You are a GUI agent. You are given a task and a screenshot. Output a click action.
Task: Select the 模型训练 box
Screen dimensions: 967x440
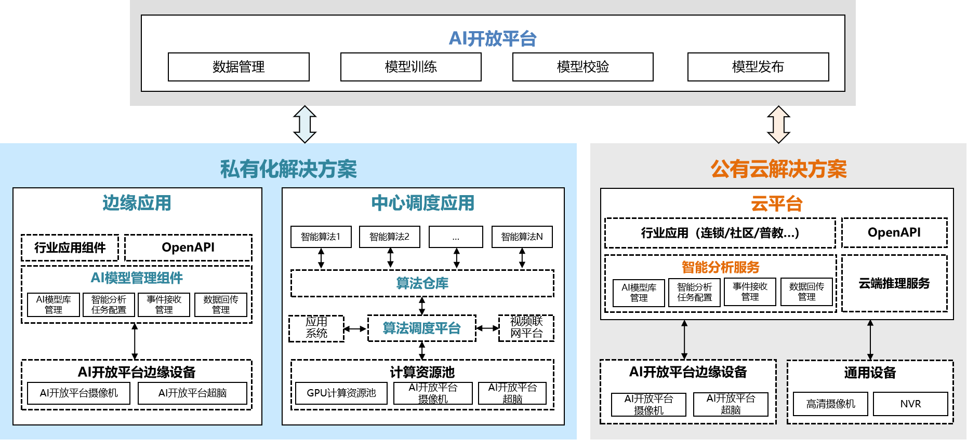point(410,67)
